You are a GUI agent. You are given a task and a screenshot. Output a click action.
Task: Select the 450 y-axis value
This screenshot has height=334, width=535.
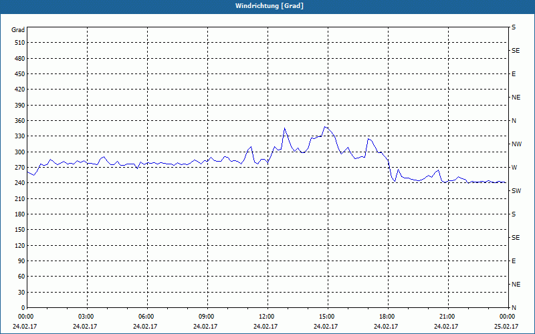click(20, 74)
